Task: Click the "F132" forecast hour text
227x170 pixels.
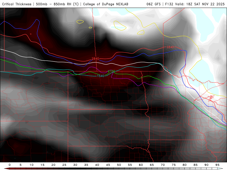Action: click(x=169, y=4)
